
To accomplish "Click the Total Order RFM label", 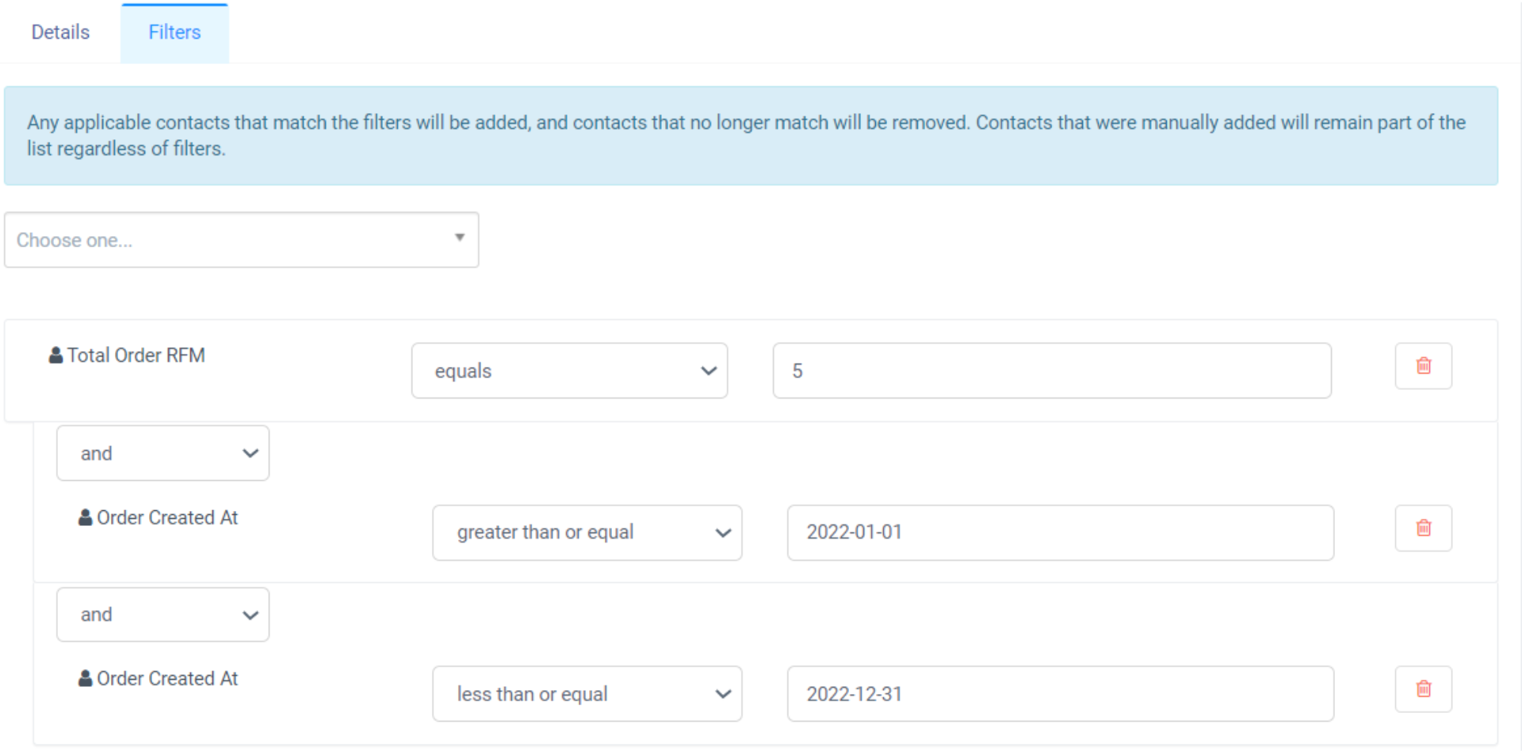I will 136,355.
